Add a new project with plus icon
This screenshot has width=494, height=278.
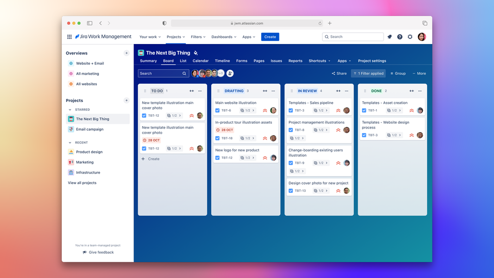126,100
